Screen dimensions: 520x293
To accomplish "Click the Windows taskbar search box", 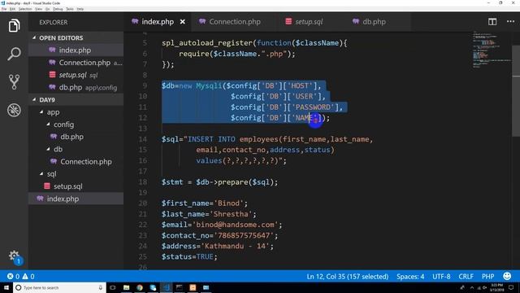I will tap(59, 287).
